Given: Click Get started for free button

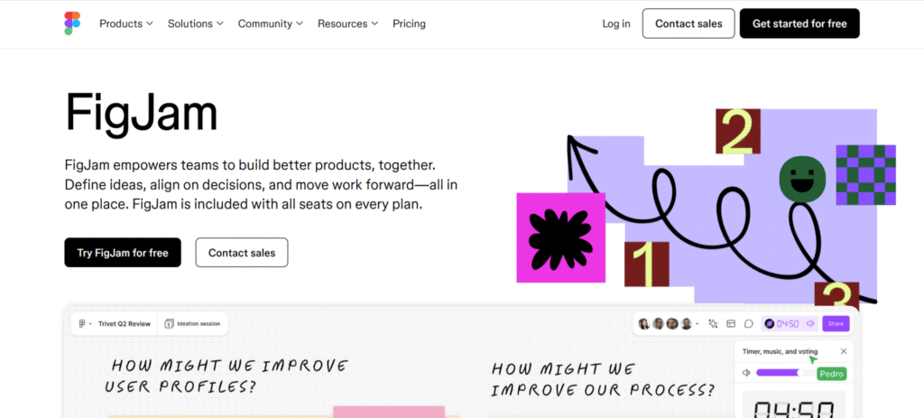Looking at the screenshot, I should (x=799, y=23).
